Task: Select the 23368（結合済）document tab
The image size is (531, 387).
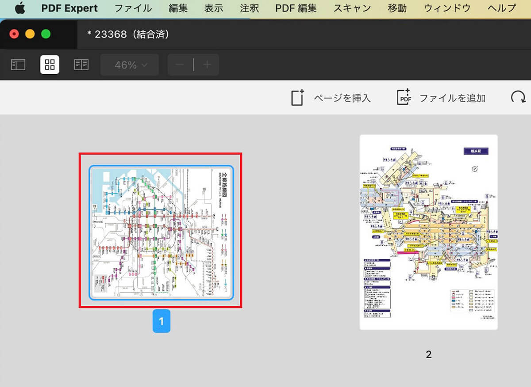Action: (x=129, y=34)
